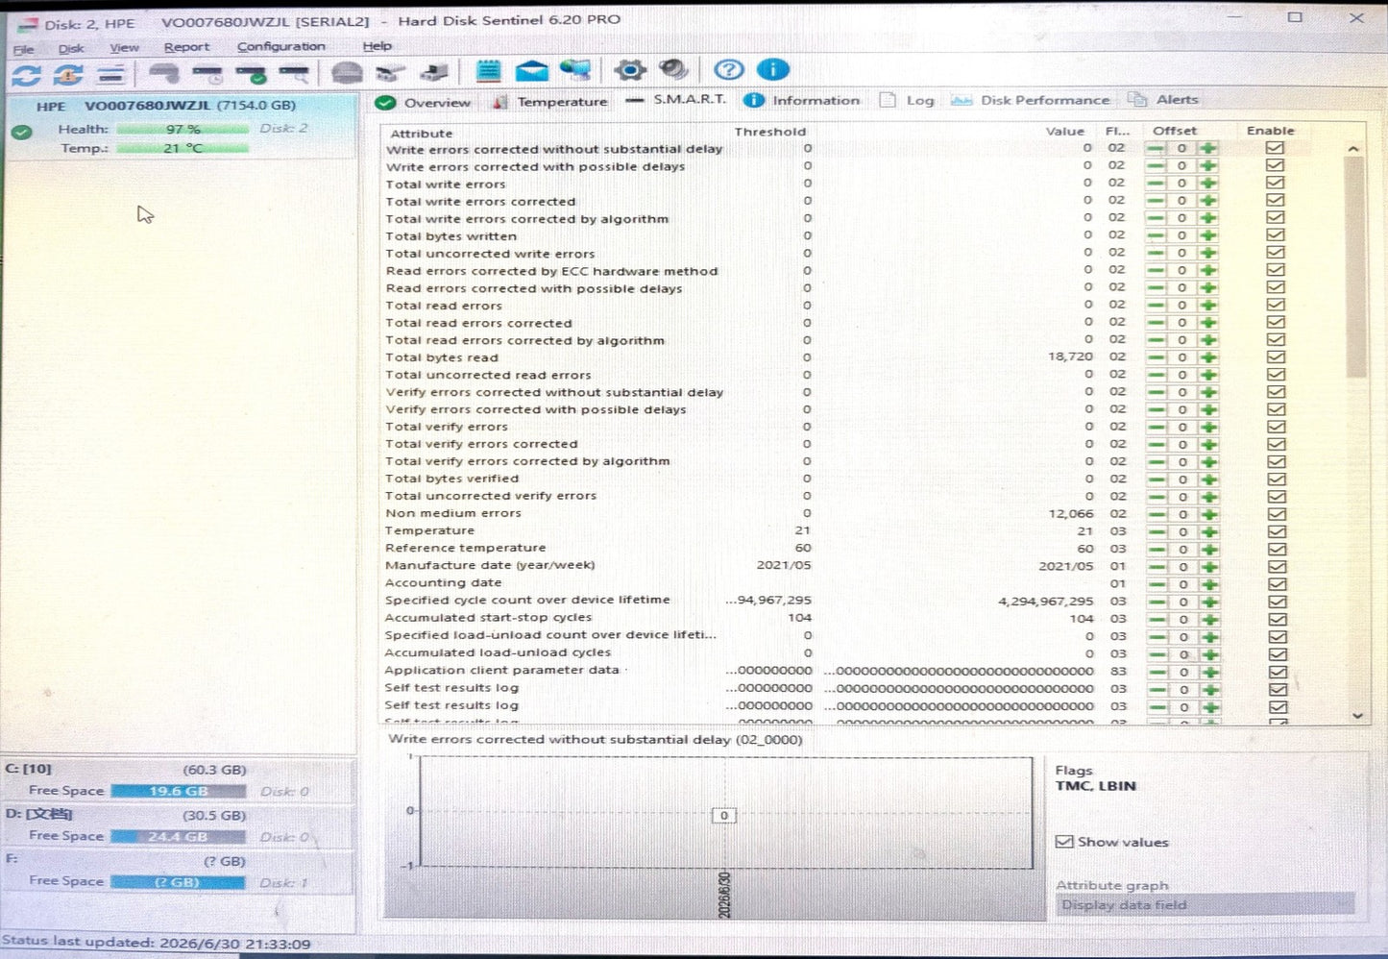The width and height of the screenshot is (1388, 959).
Task: Switch to the Information tab
Action: (802, 100)
